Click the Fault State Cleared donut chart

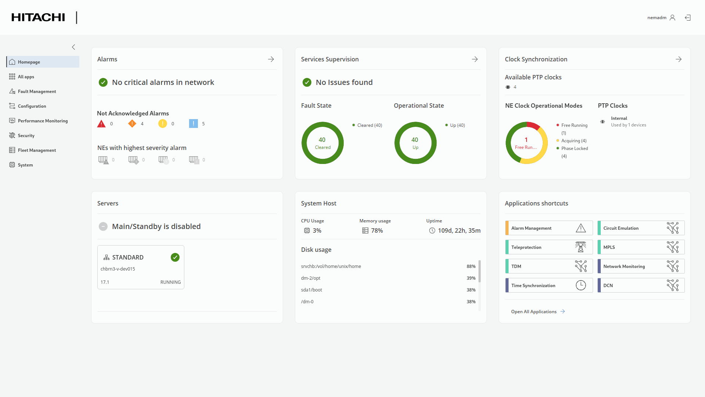(322, 143)
